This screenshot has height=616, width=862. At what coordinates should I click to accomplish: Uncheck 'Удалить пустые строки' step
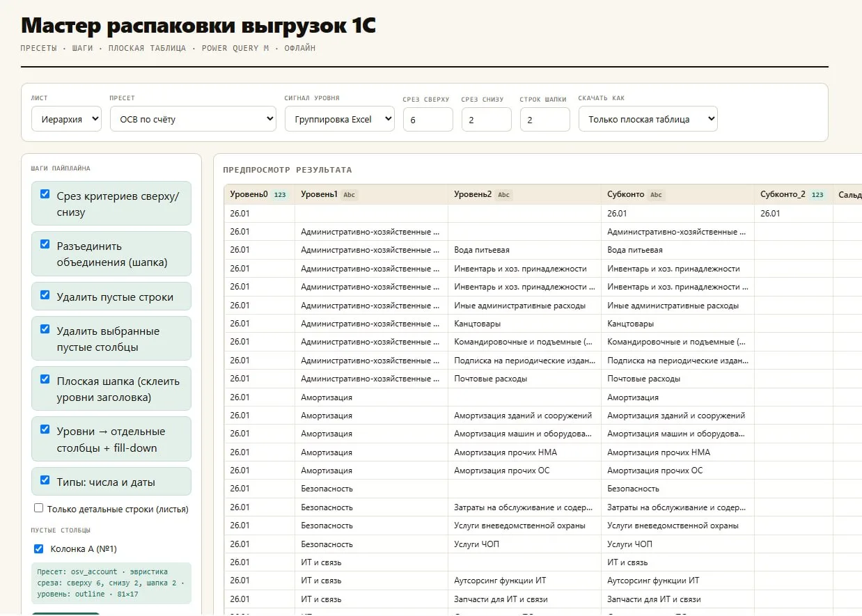45,295
